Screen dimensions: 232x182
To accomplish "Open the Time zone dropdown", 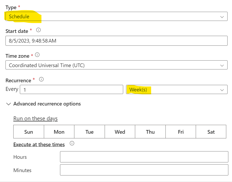I will pos(116,65).
